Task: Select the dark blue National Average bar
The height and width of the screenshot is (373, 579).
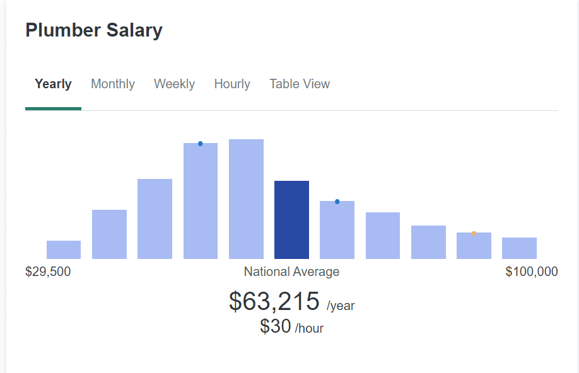Action: pos(291,219)
